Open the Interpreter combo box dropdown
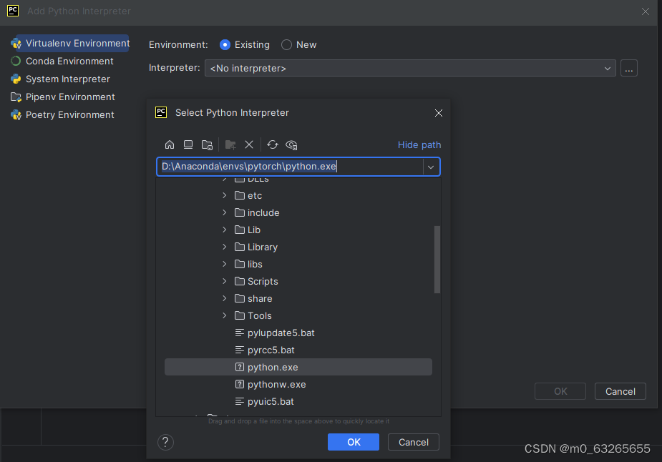This screenshot has width=662, height=462. coord(607,69)
